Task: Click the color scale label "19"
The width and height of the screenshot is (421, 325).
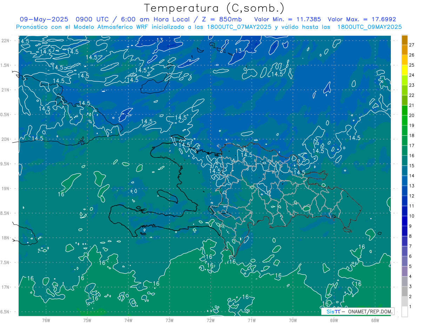Action: (x=412, y=125)
